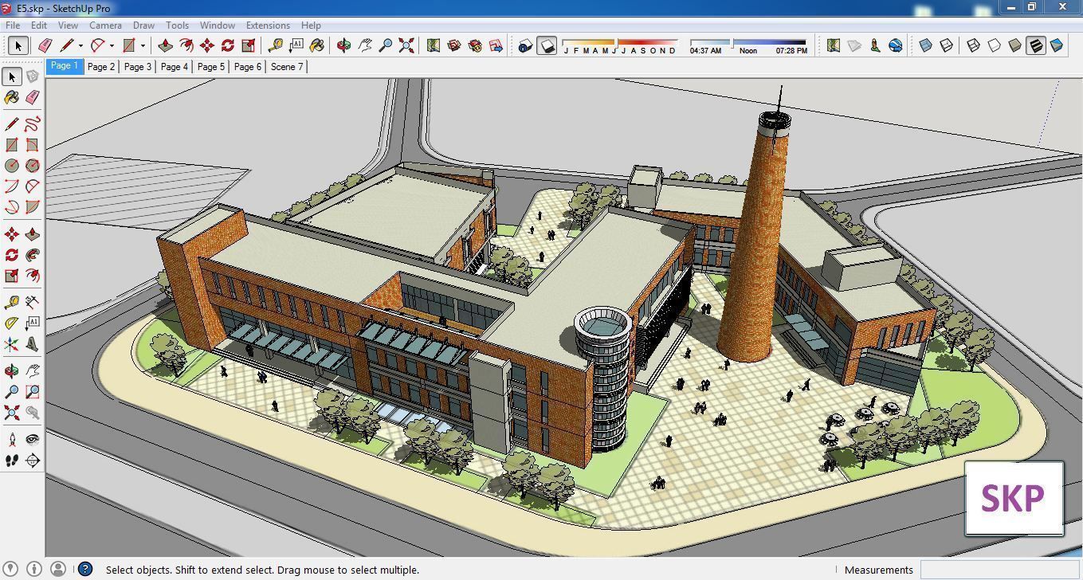Select the Protractor tool in left toolbar
Image resolution: width=1083 pixels, height=580 pixels.
[11, 323]
